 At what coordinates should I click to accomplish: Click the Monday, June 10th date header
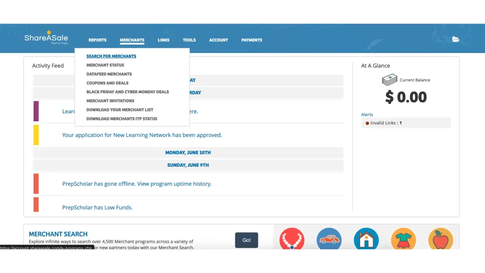coord(188,153)
